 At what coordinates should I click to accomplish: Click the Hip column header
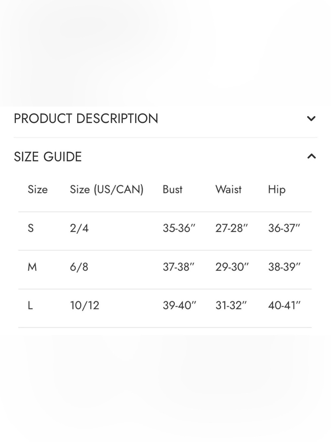point(277,190)
